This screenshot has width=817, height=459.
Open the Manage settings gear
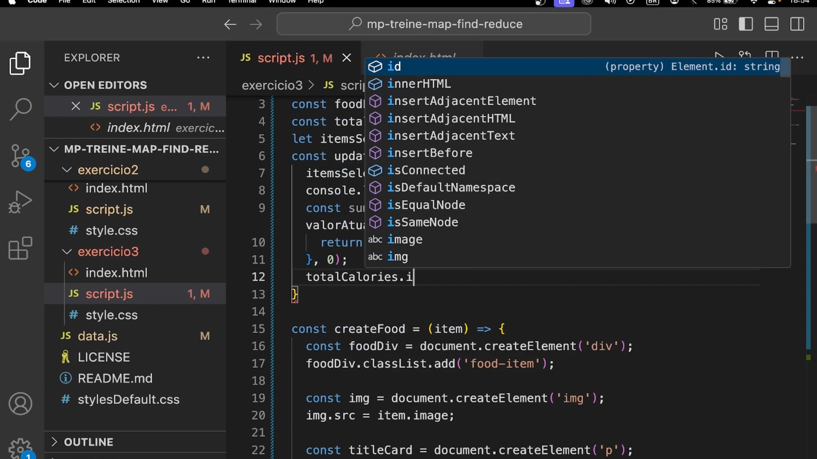[20, 448]
